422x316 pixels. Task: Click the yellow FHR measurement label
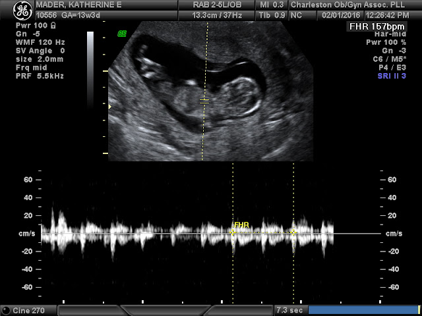242,225
